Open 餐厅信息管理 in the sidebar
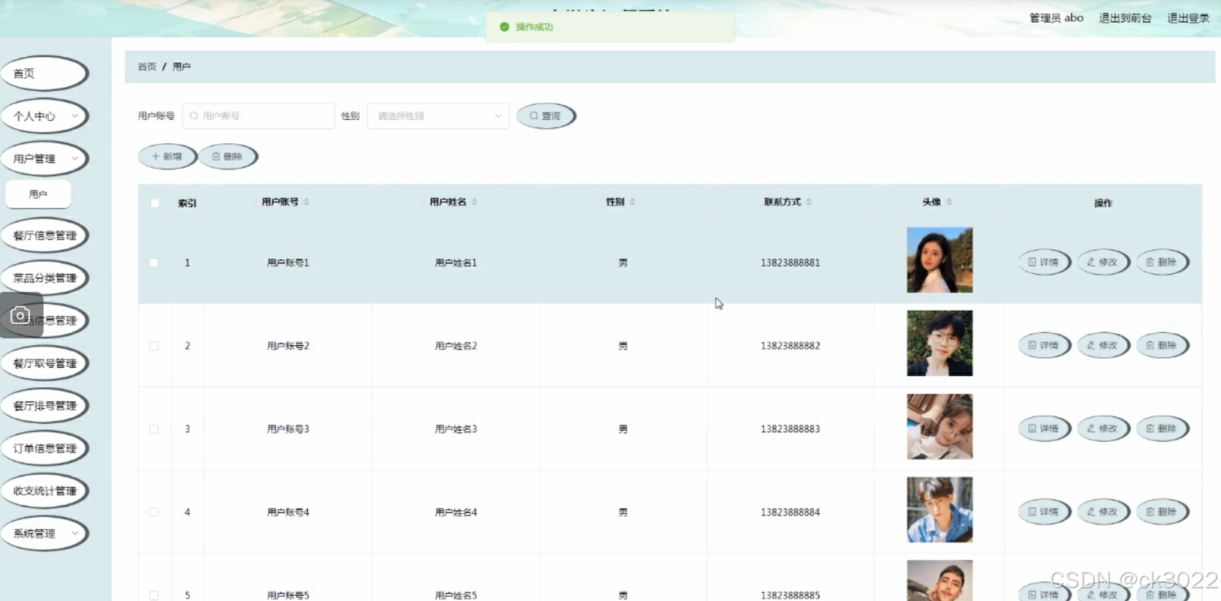1221x601 pixels. pyautogui.click(x=44, y=236)
